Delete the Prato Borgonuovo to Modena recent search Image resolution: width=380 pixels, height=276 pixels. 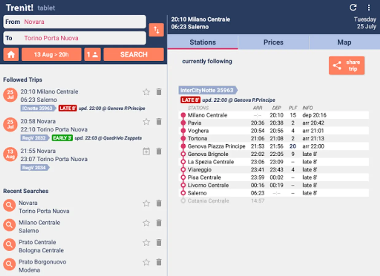point(159,262)
